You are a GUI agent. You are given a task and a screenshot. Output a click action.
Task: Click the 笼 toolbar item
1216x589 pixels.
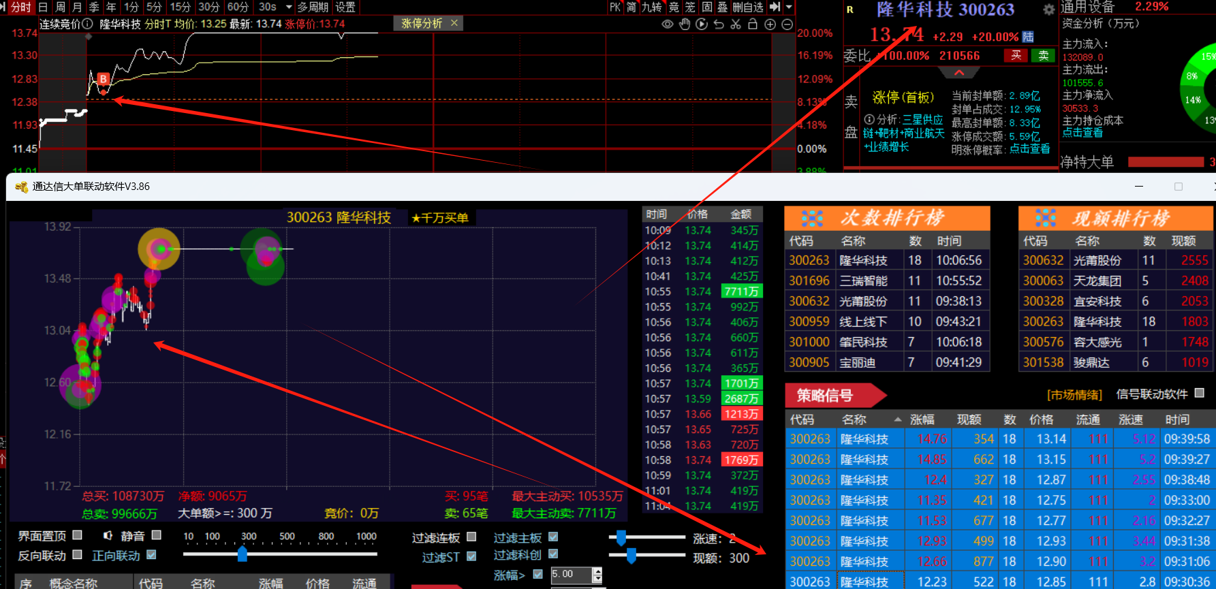(690, 7)
